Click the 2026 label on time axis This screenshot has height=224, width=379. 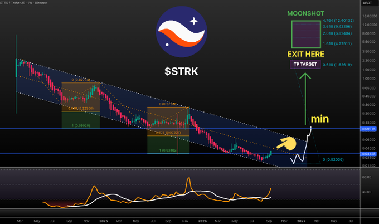pyautogui.click(x=202, y=221)
